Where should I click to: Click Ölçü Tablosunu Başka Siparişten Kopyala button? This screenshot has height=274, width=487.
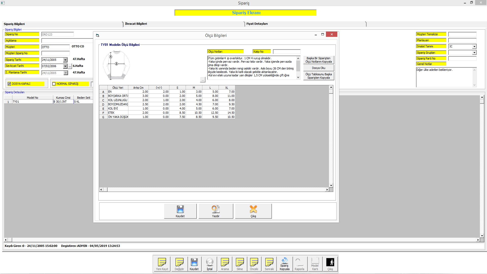click(319, 76)
